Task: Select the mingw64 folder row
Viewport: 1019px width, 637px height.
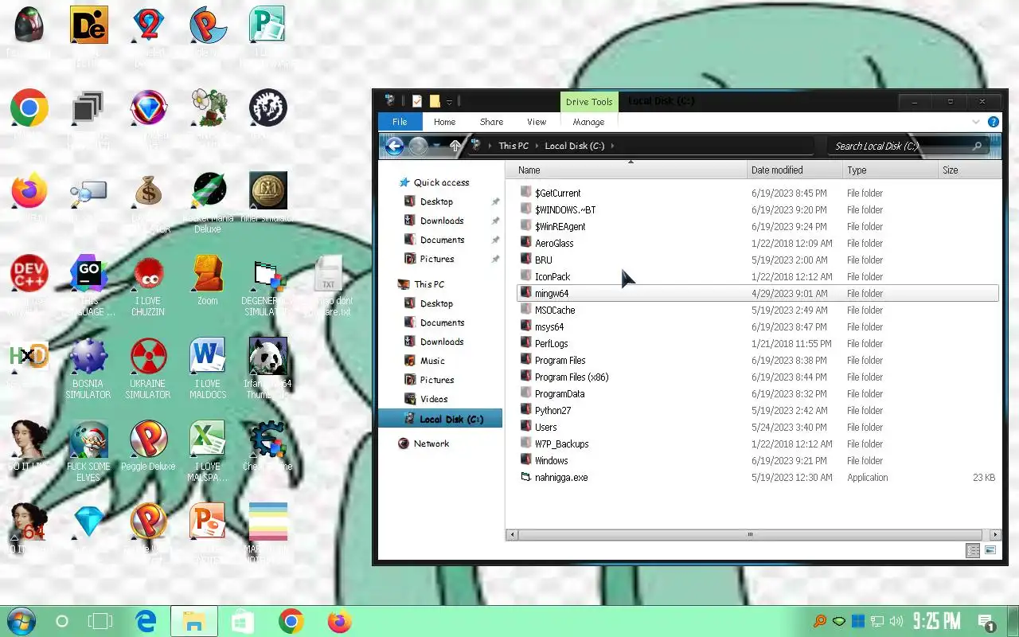Action: pos(757,293)
